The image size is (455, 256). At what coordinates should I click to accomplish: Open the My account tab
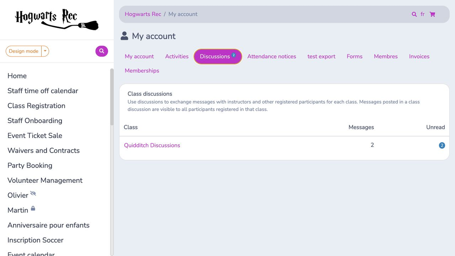pyautogui.click(x=139, y=57)
